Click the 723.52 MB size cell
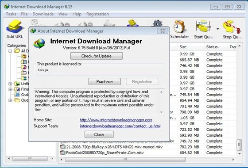Image resolution: width=248 pixels, height=168 pixels. coord(189,130)
